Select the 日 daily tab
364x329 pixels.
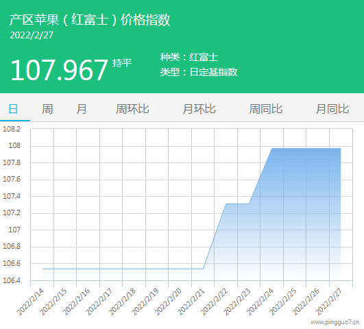point(13,109)
